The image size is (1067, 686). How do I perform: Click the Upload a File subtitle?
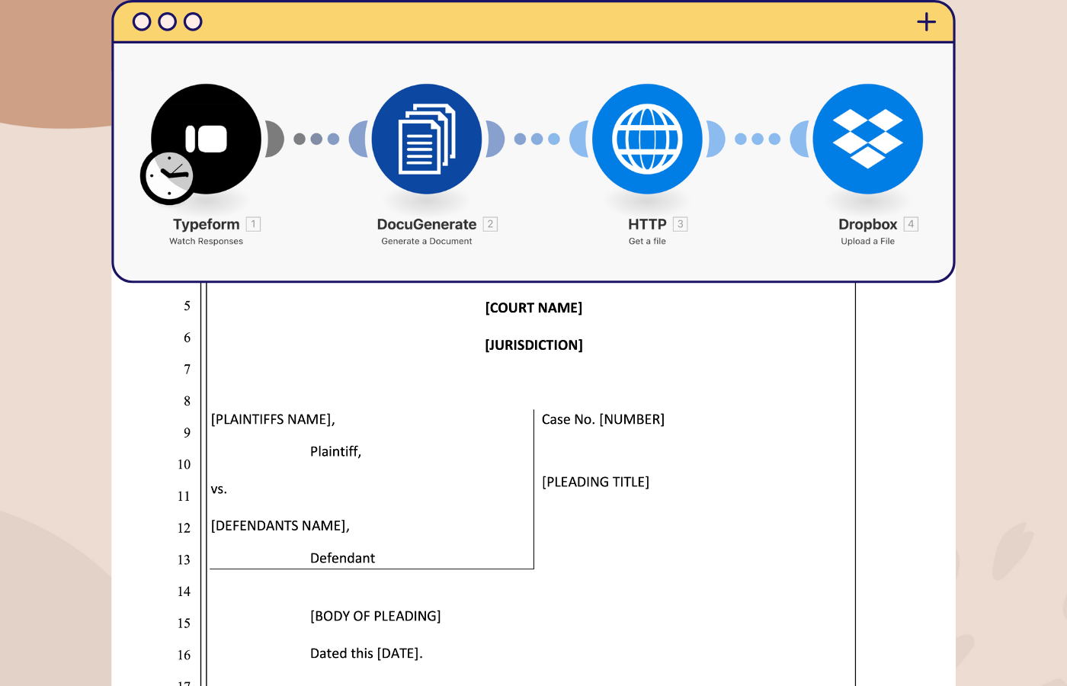coord(868,241)
